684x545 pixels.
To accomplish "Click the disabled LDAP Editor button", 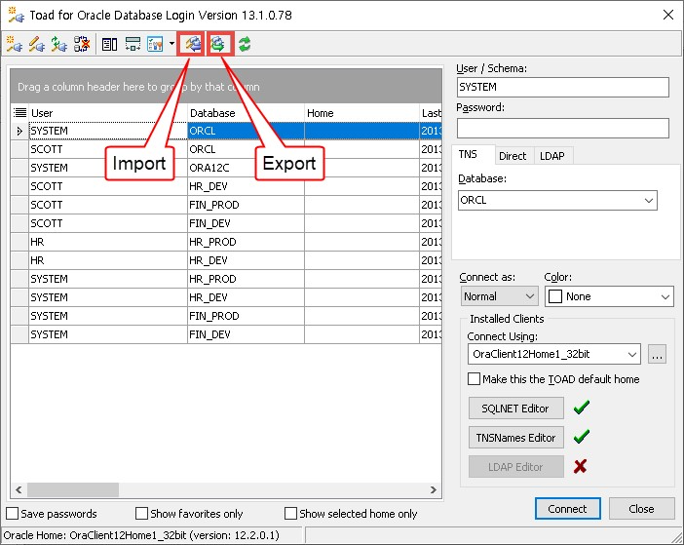I will (515, 466).
